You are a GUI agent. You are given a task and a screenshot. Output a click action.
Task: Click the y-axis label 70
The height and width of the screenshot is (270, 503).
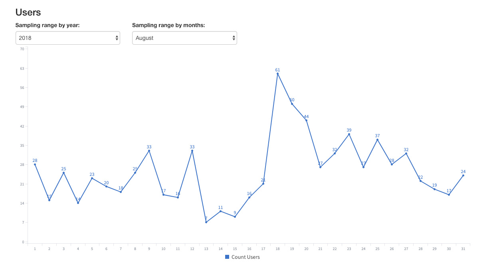coord(22,49)
